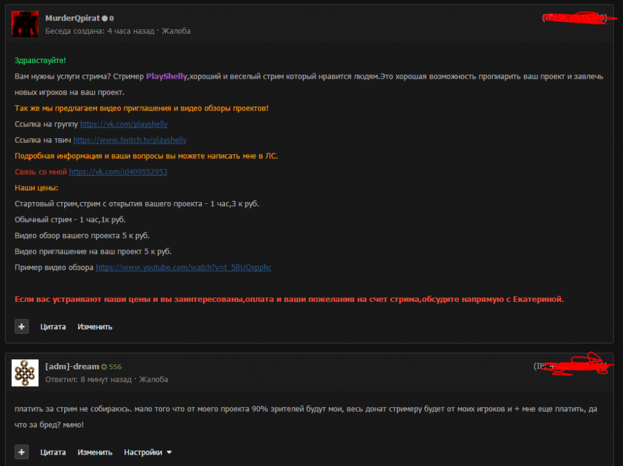Open the vk.com/id409552953 contact link
This screenshot has height=466, width=623.
point(118,172)
